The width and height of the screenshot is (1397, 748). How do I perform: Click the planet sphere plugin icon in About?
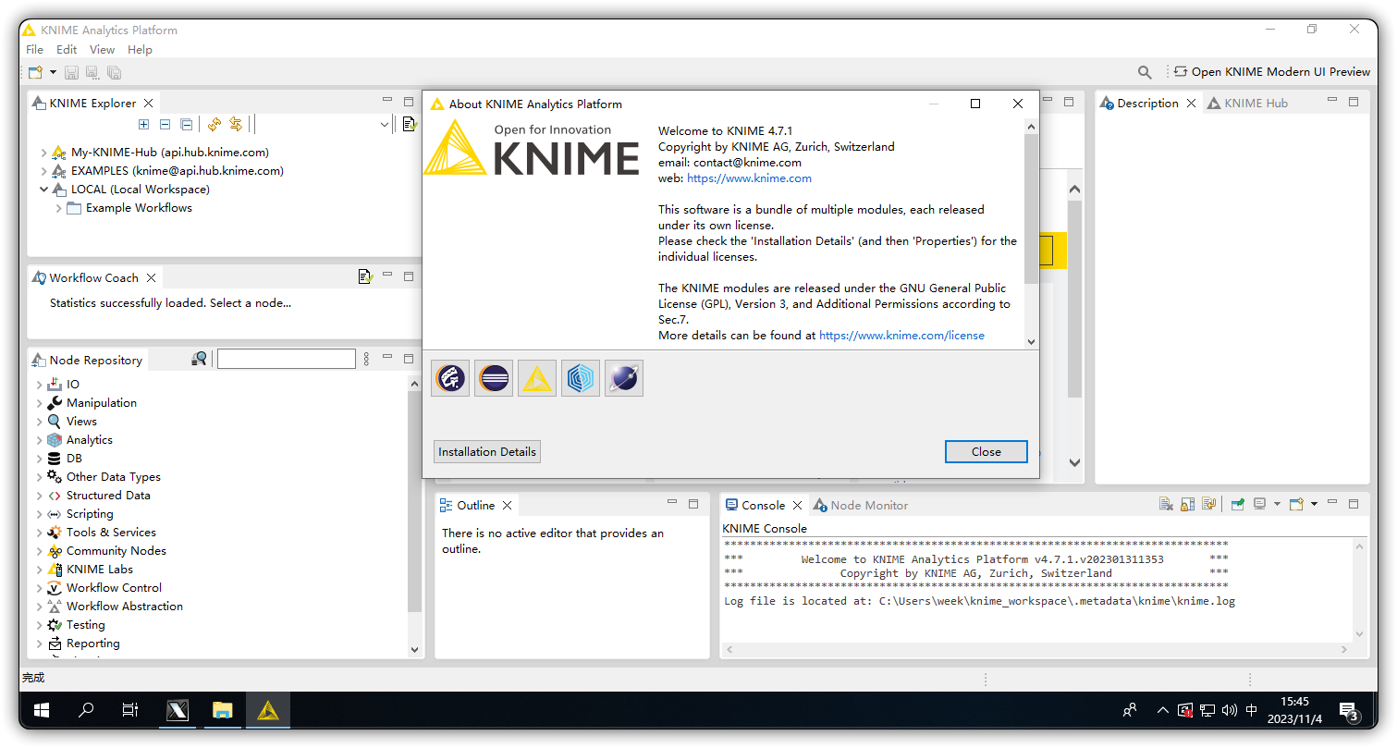[624, 378]
